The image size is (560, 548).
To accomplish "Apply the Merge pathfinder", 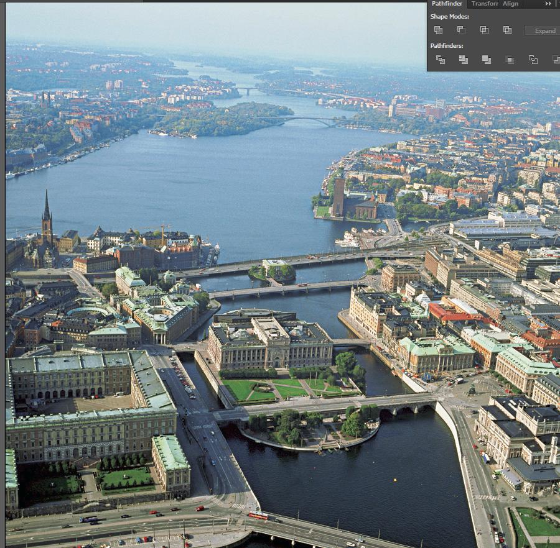I will (x=486, y=60).
